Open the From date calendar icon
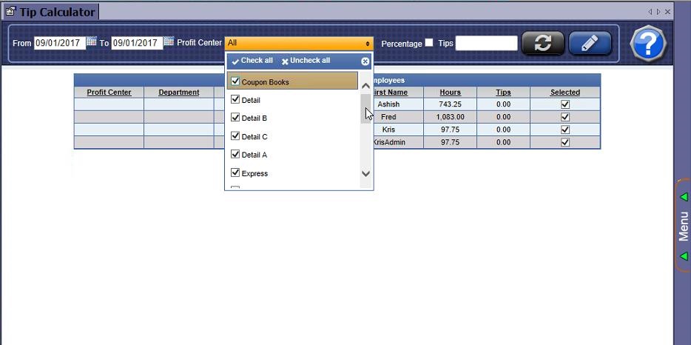691x345 pixels. tap(92, 42)
